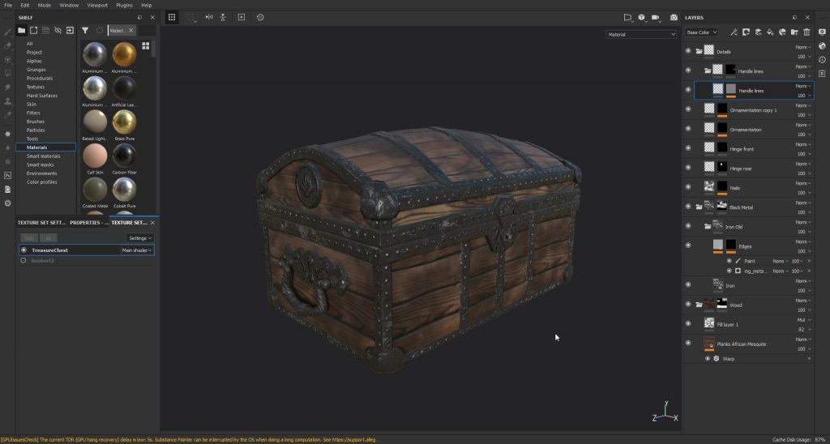The height and width of the screenshot is (444, 830).
Task: Hide the Black Metal folder
Action: [688, 207]
